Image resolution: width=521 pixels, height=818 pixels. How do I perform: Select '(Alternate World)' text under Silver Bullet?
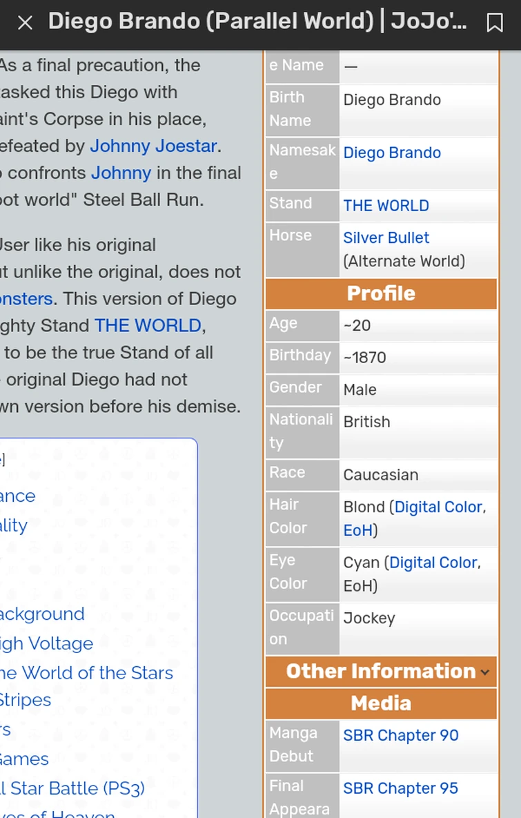(x=404, y=261)
